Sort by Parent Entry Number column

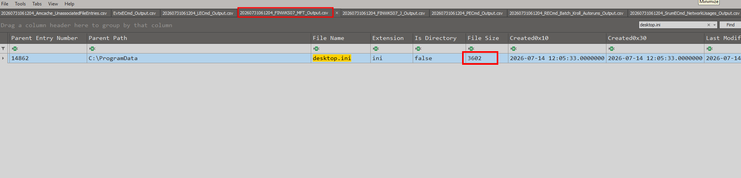coord(48,38)
